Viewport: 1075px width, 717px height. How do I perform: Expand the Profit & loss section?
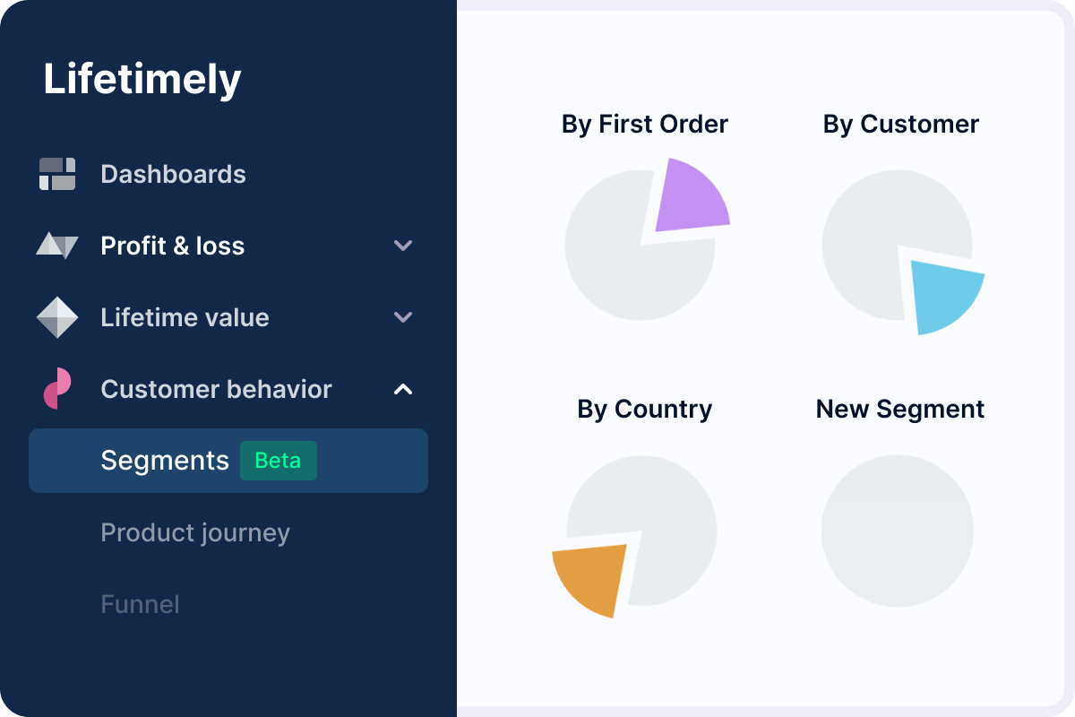(403, 246)
